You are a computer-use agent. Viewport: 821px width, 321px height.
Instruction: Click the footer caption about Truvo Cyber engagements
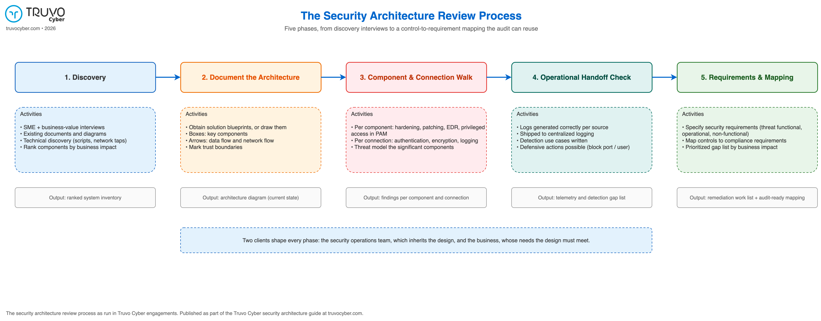pyautogui.click(x=185, y=313)
